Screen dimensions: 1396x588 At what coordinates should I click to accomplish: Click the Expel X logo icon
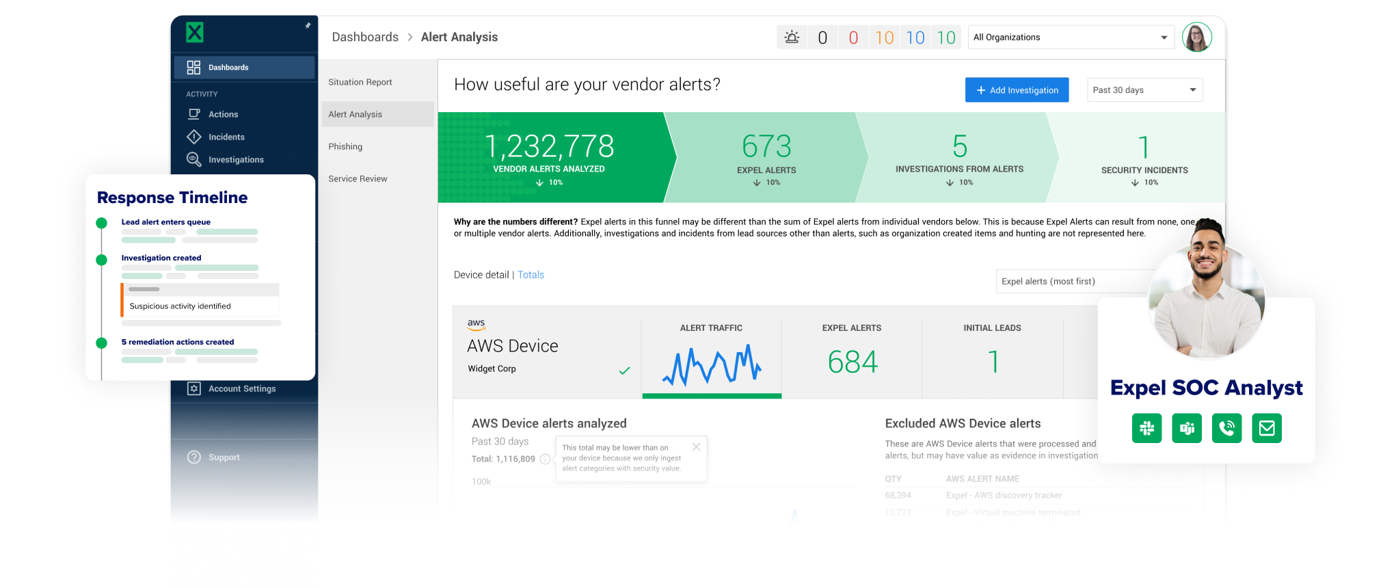click(195, 32)
